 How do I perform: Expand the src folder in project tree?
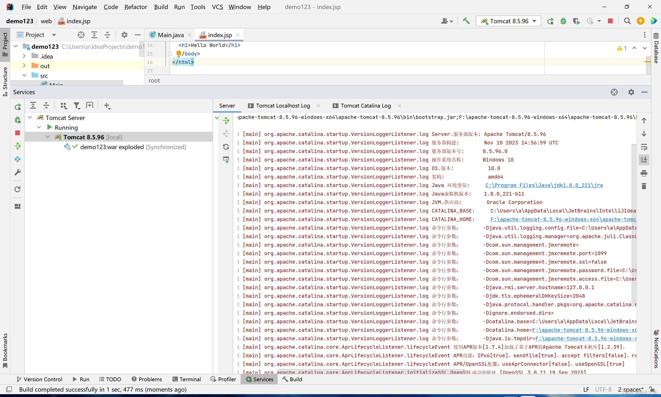pos(25,75)
